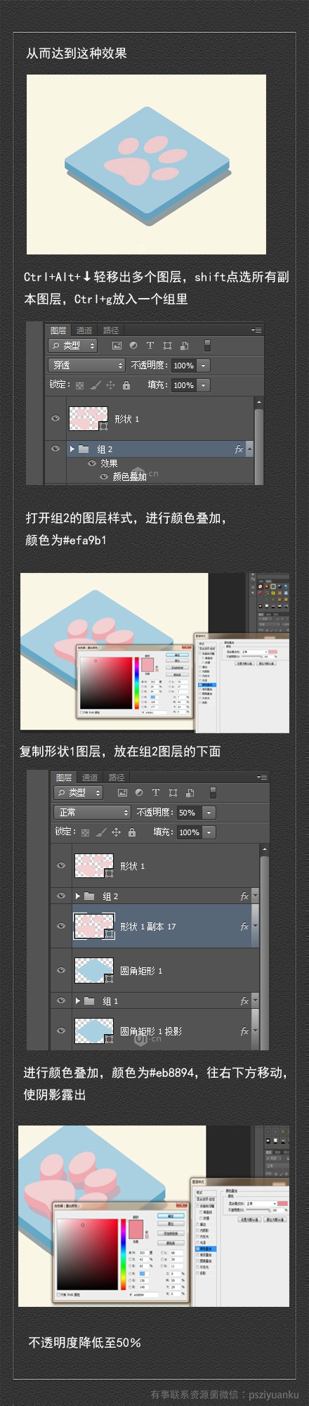309x1406 pixels.
Task: Expand the 组 1 group triangle
Action: pyautogui.click(x=78, y=1001)
